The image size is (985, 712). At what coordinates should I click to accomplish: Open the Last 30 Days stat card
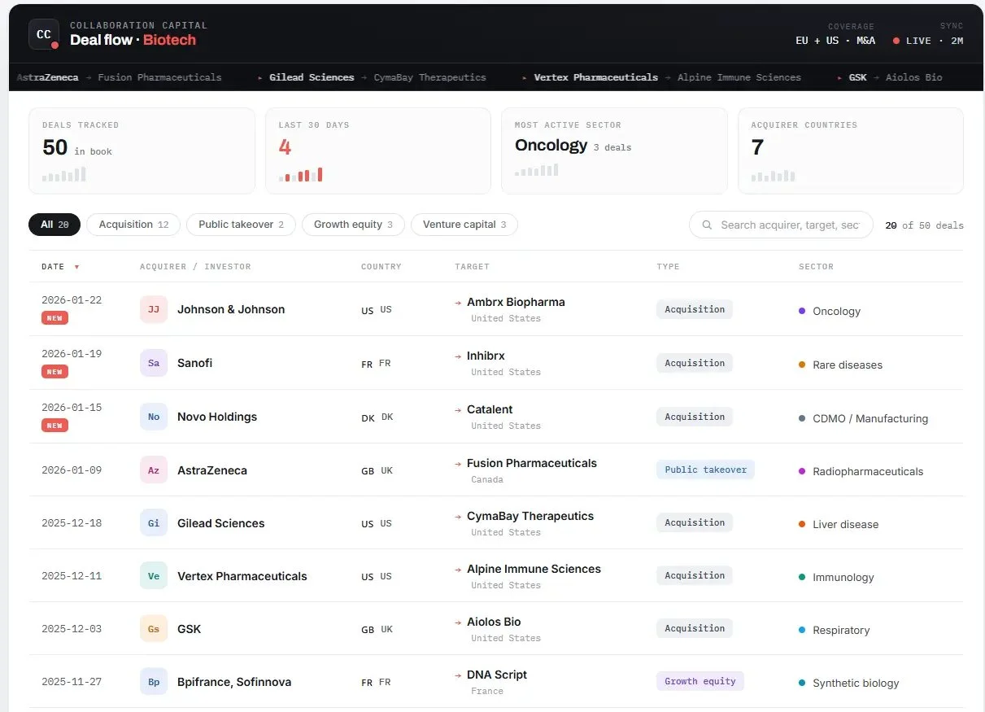pyautogui.click(x=378, y=151)
